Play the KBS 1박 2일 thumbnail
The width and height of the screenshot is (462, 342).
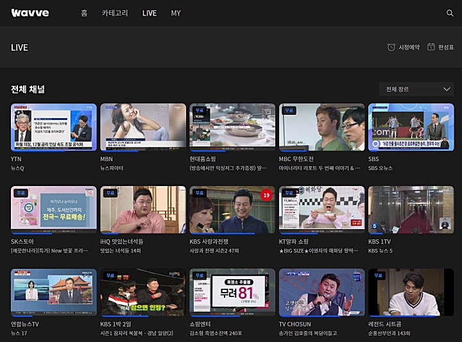pyautogui.click(x=143, y=293)
